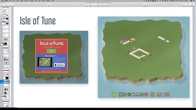Add a Comment from toolbar
Viewport: 196px width, 110px height.
[x=107, y=5]
